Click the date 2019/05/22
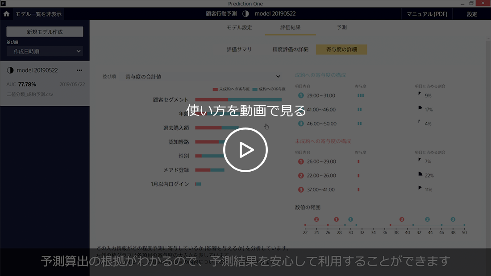The width and height of the screenshot is (491, 276). tap(72, 84)
